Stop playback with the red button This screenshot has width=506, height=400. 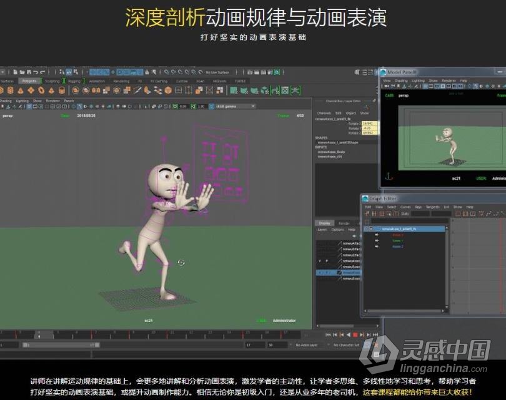tap(355, 335)
